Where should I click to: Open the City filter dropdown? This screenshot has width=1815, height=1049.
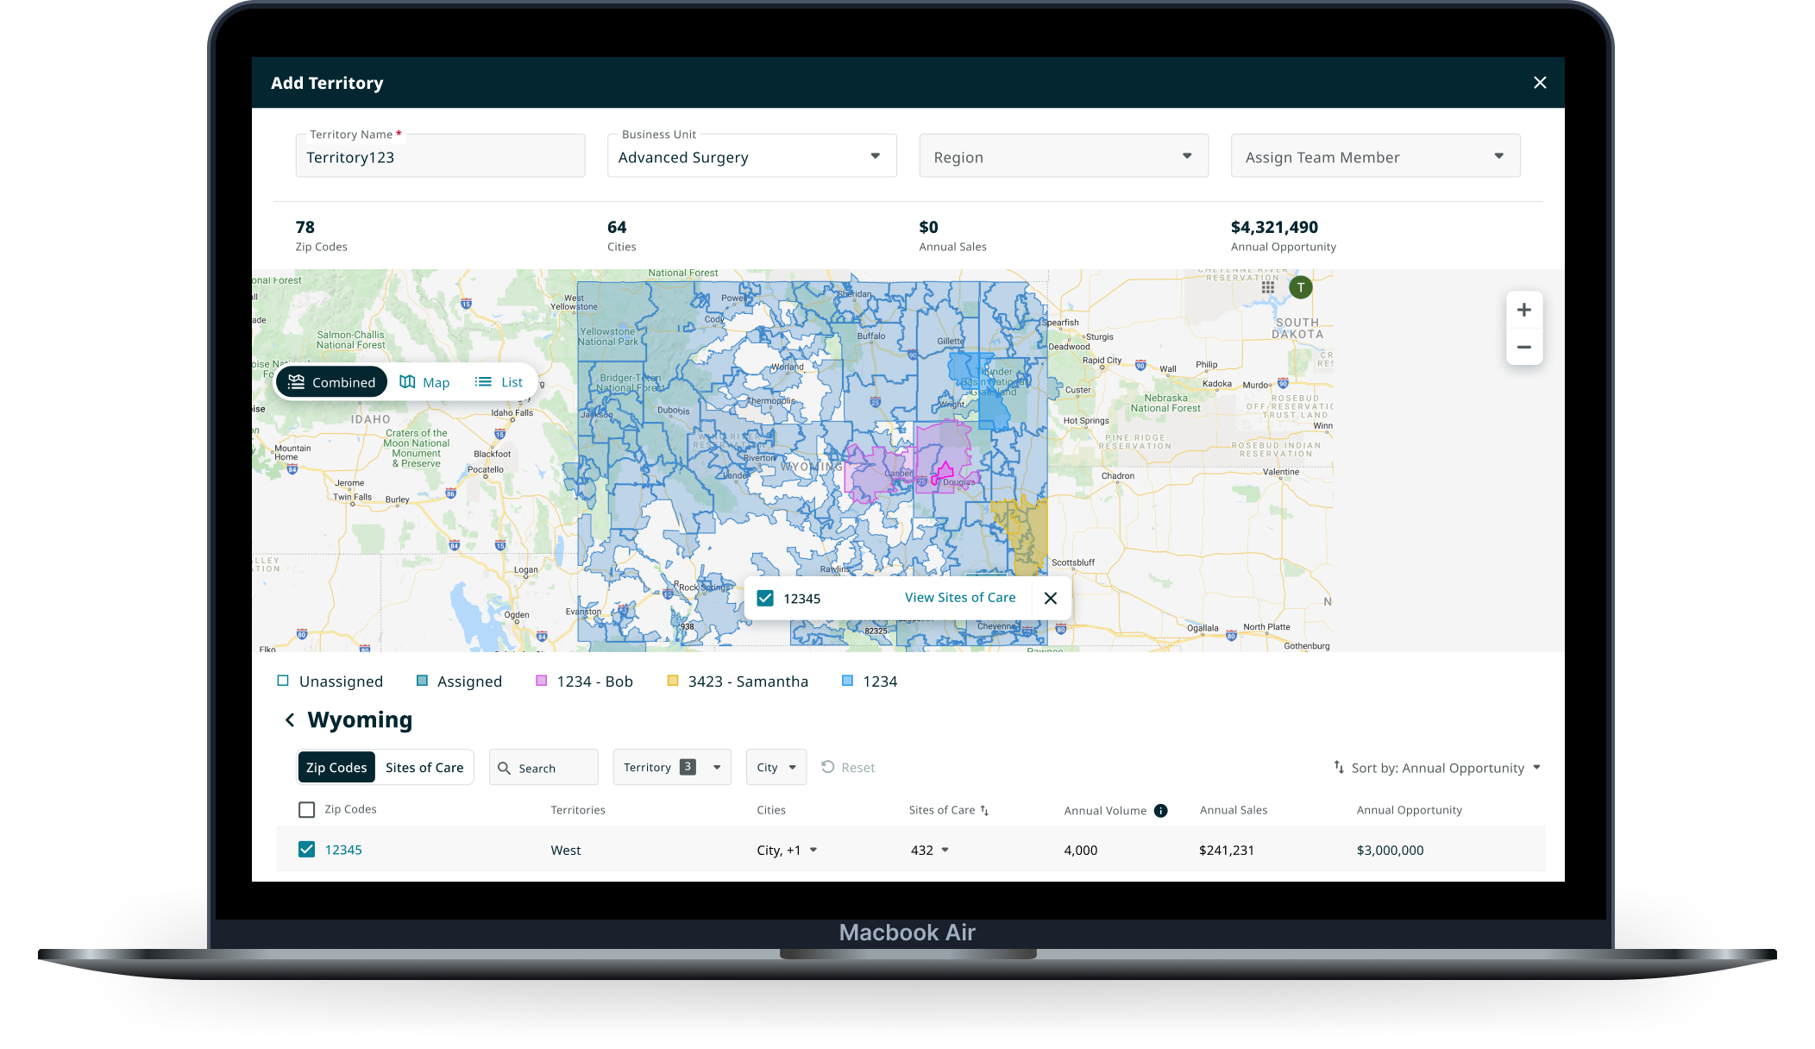(776, 767)
